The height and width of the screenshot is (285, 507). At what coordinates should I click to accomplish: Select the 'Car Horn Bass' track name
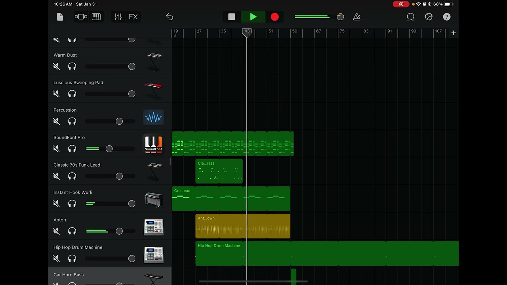tap(69, 275)
